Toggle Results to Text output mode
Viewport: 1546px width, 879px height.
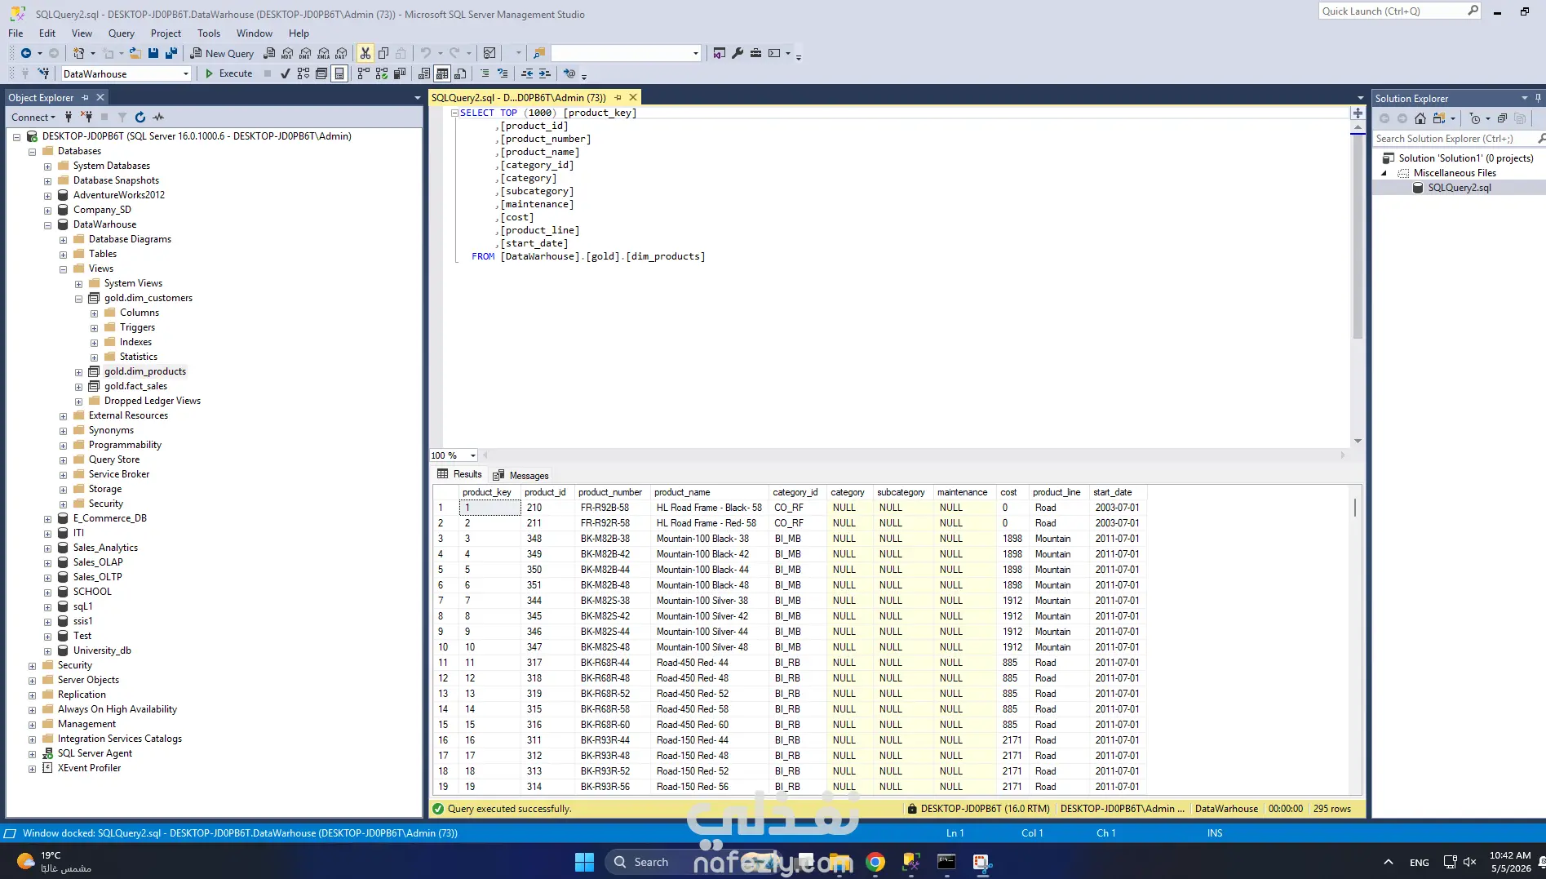coord(424,73)
